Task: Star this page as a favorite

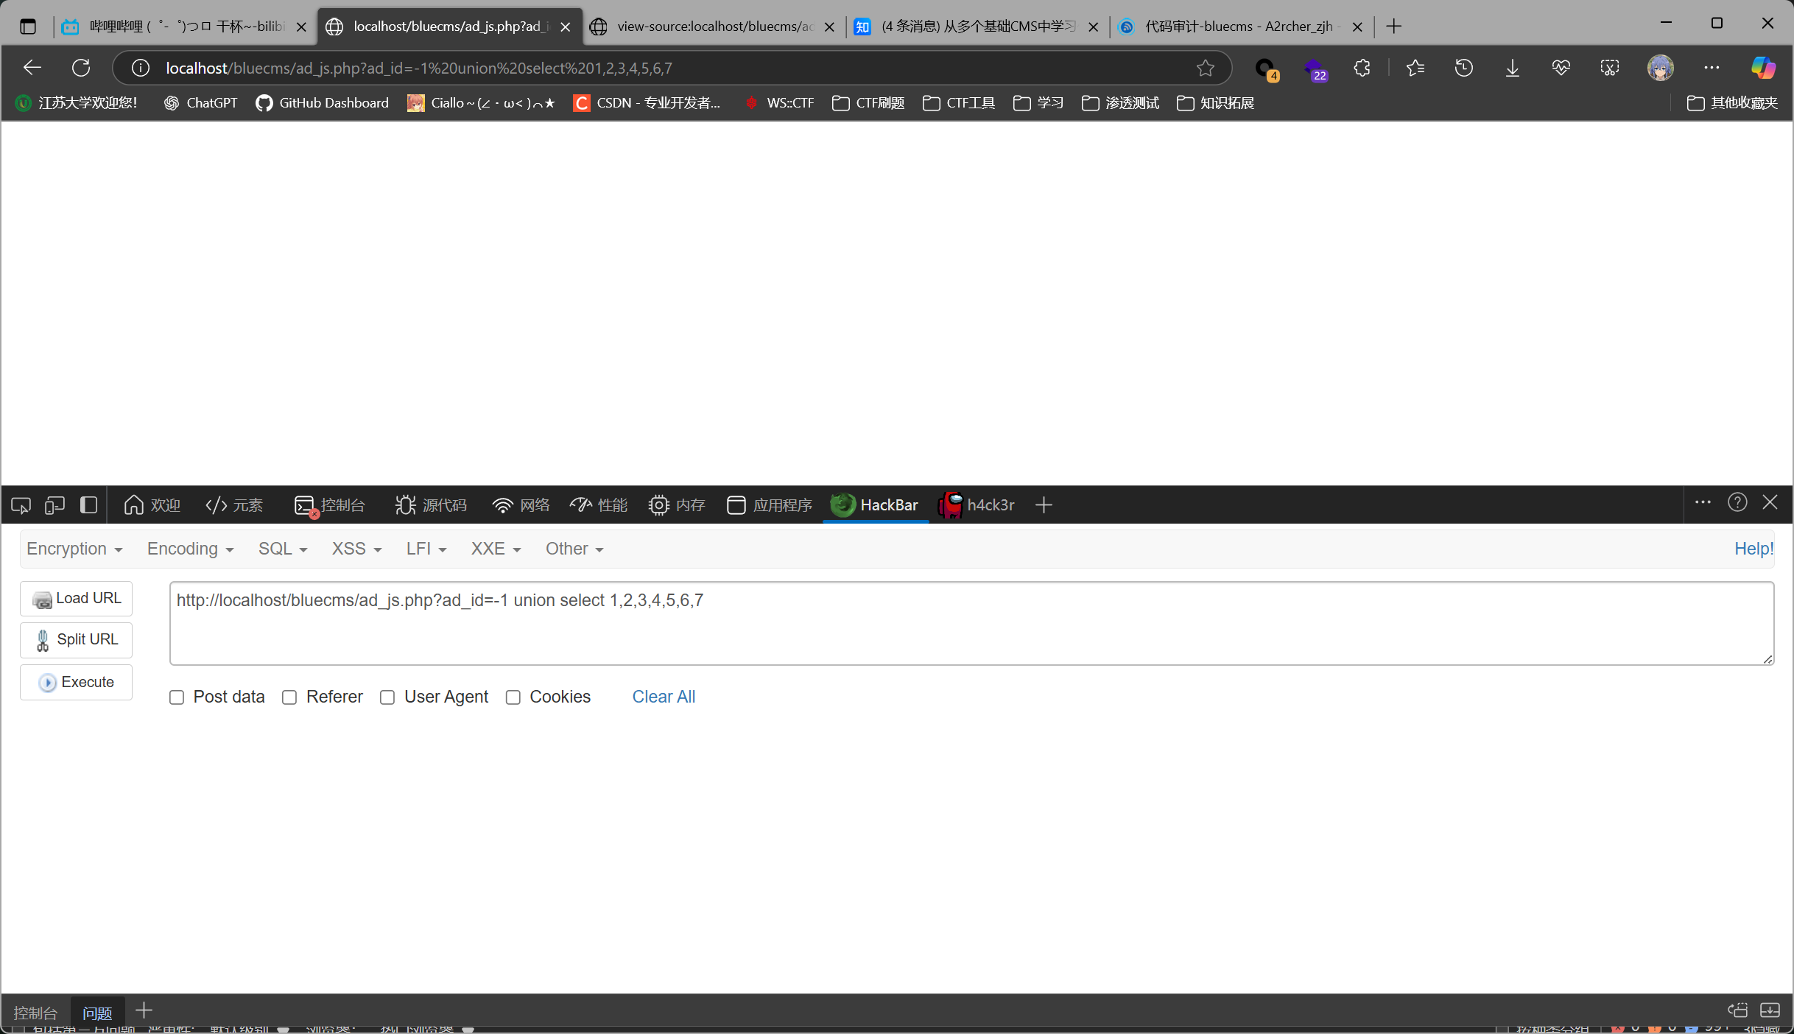Action: [1206, 68]
